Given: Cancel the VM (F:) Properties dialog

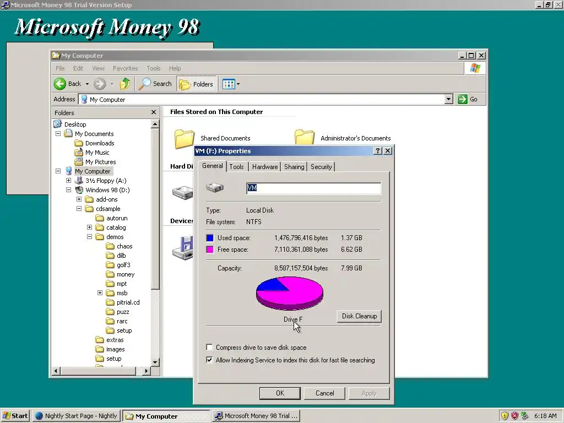Looking at the screenshot, I should click(324, 393).
